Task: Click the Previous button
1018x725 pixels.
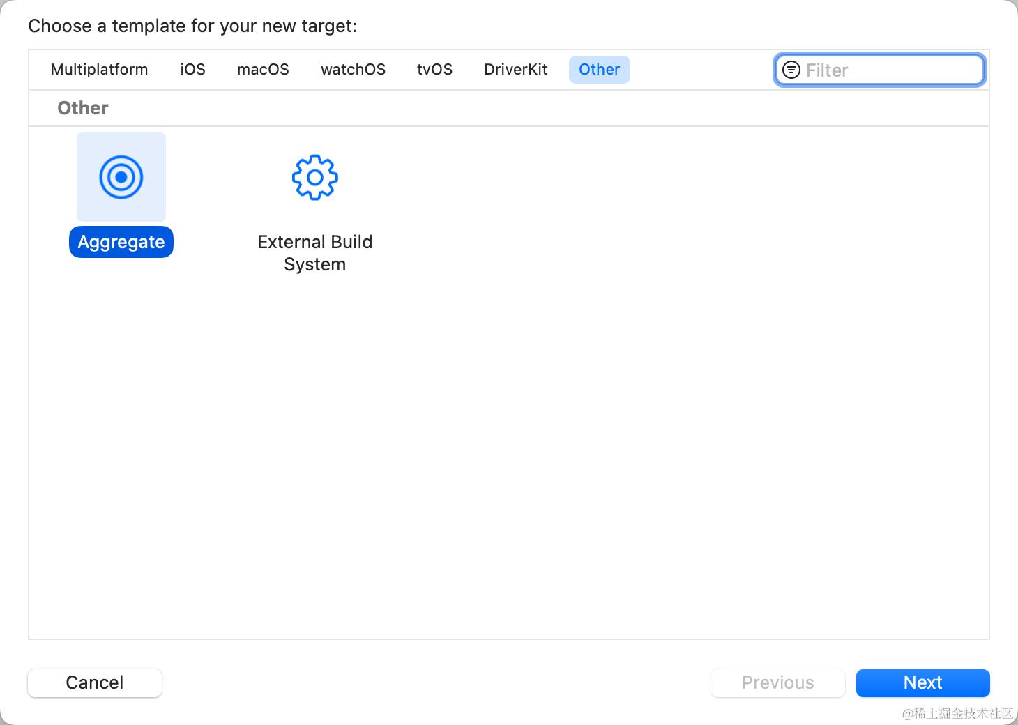Action: (x=777, y=682)
